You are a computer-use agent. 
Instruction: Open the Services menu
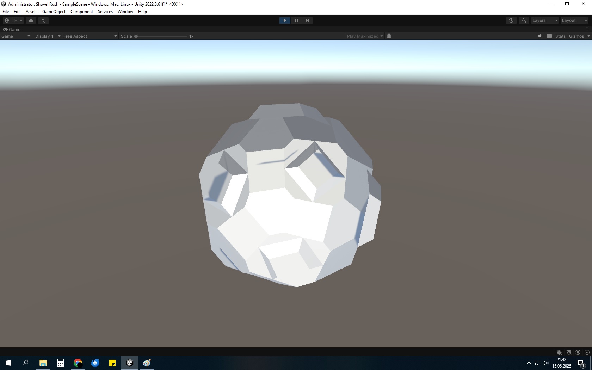(x=105, y=12)
